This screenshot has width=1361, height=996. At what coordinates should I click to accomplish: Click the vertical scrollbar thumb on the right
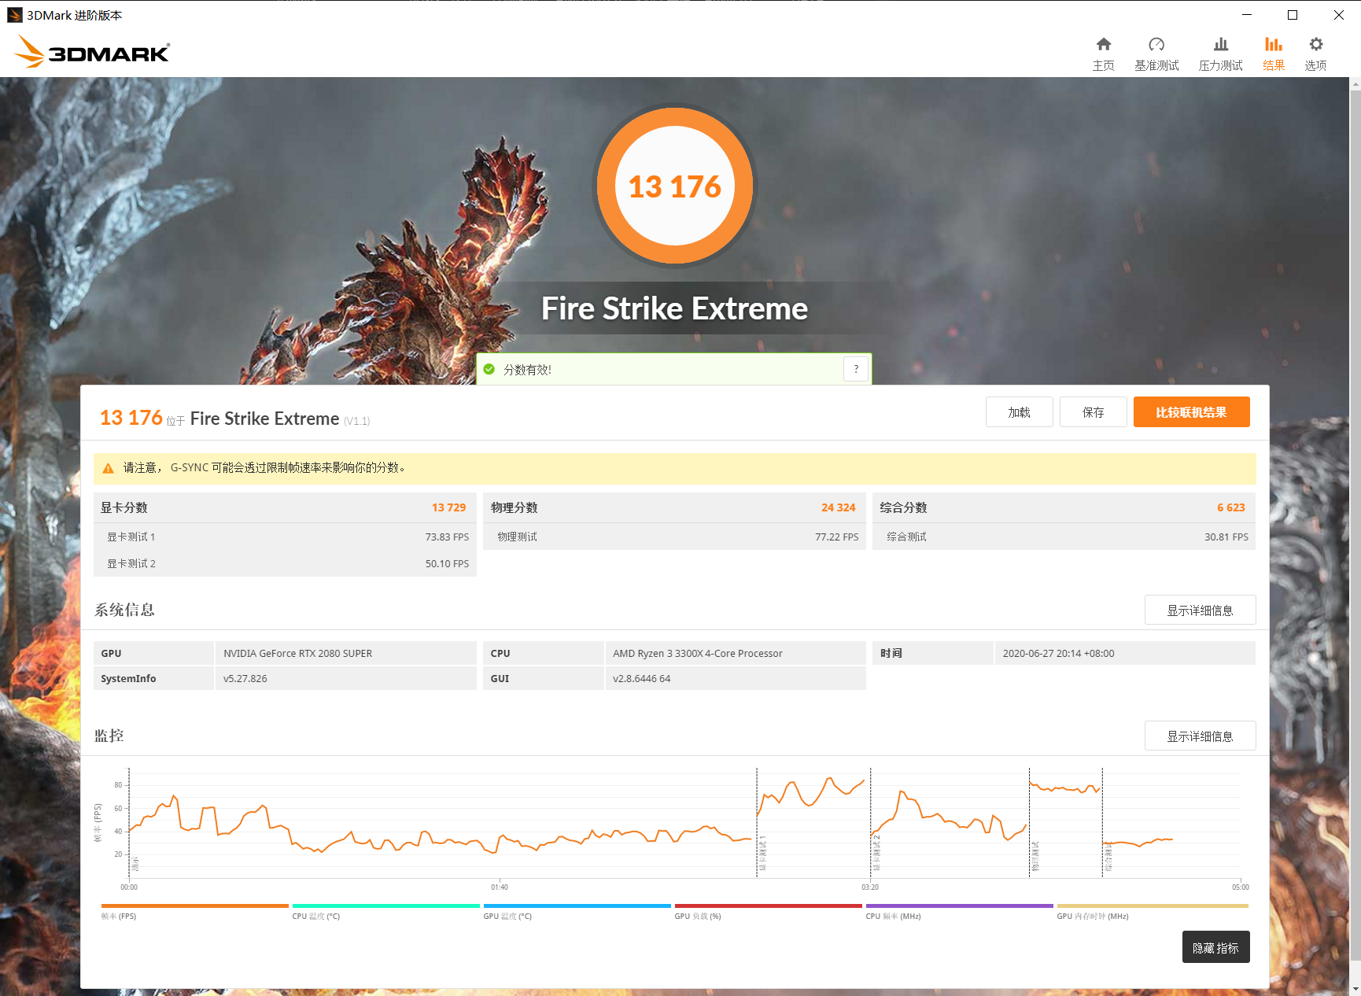pos(1355,526)
